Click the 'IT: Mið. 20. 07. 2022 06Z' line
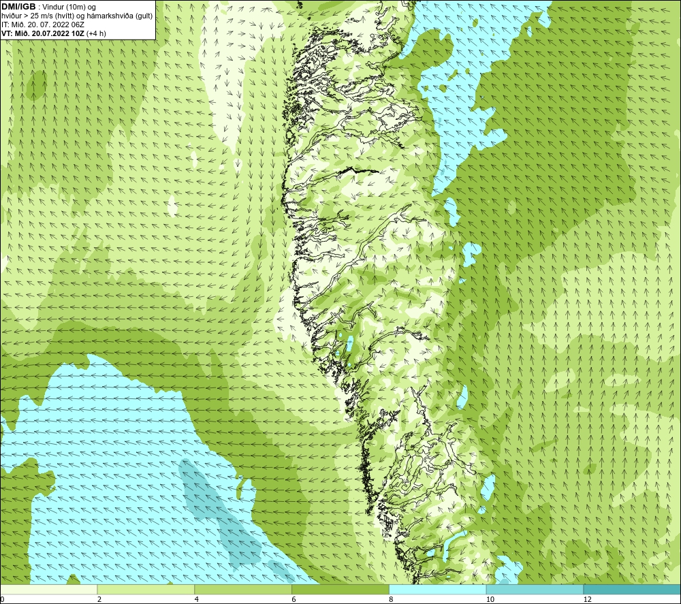681x604 pixels. 43,25
